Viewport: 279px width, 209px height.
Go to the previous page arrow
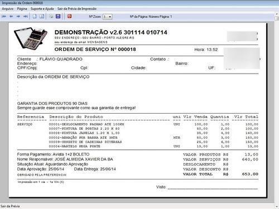pos(11,17)
